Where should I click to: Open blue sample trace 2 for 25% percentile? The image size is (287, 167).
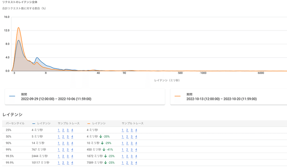[63, 130]
